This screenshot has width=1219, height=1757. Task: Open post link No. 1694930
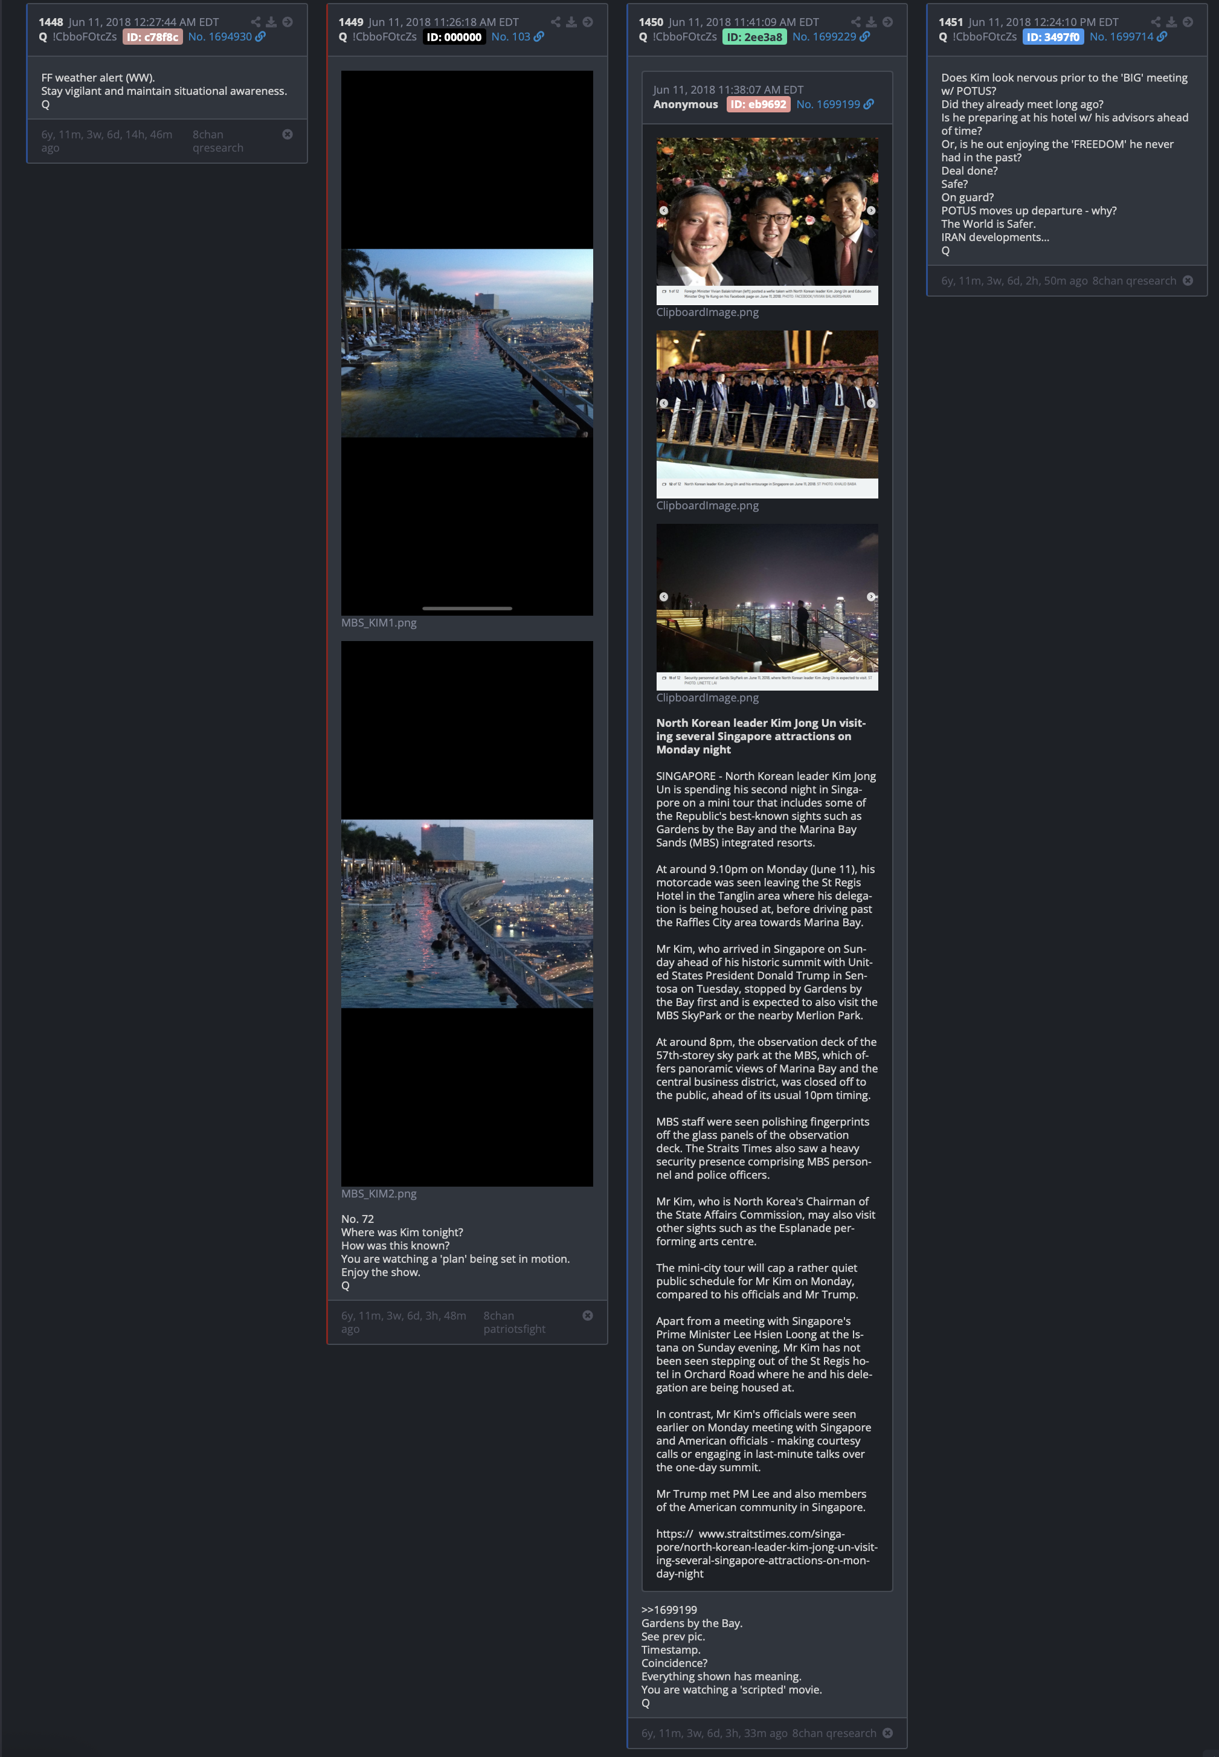[220, 37]
